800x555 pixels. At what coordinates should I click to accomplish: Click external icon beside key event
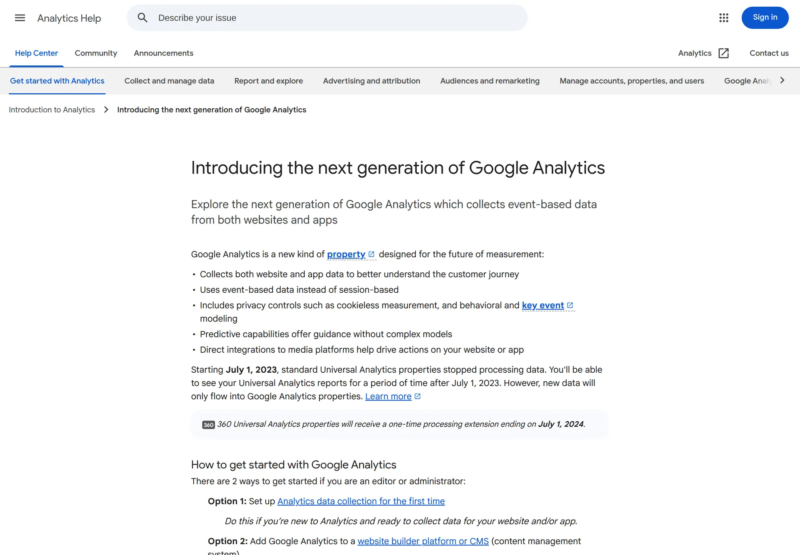(570, 306)
